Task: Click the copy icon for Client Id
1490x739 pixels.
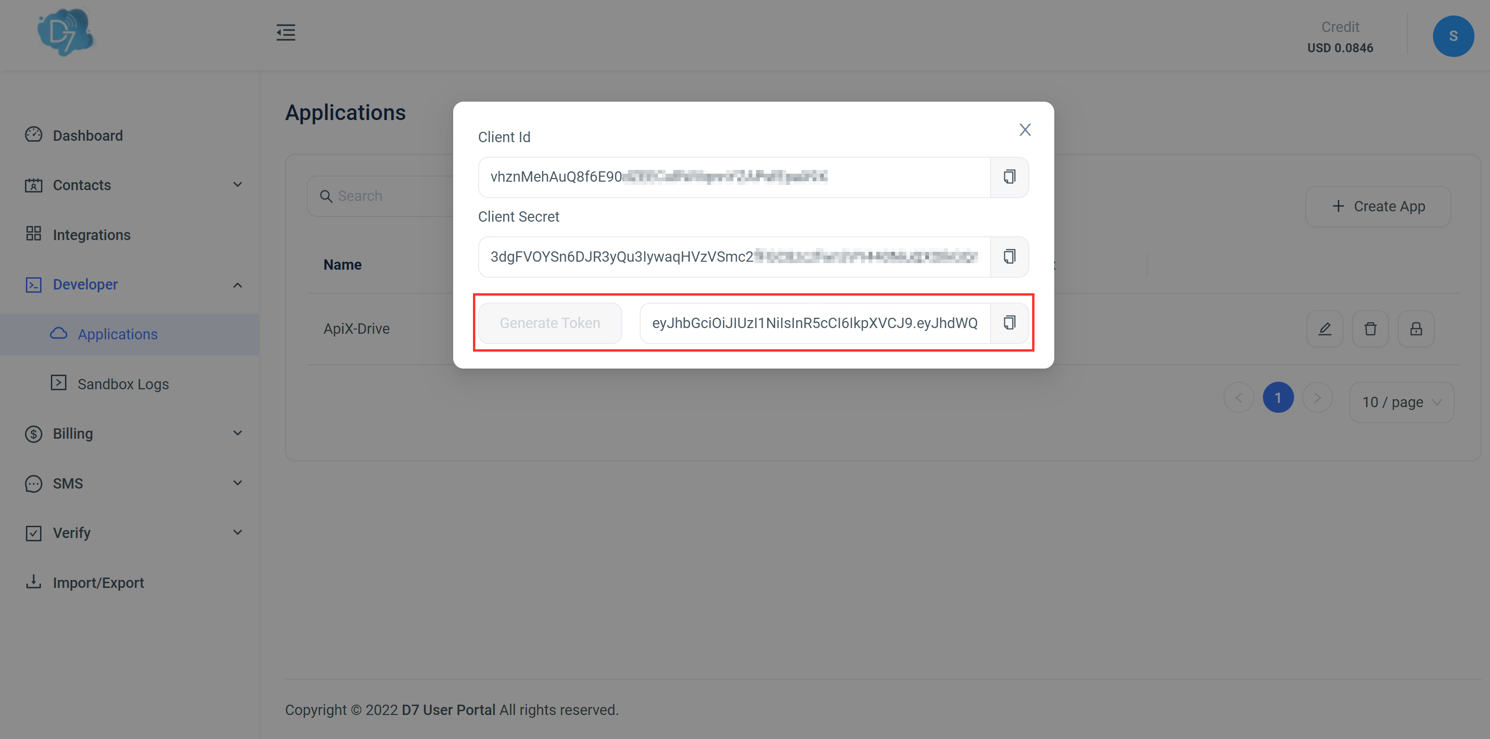Action: pyautogui.click(x=1009, y=176)
